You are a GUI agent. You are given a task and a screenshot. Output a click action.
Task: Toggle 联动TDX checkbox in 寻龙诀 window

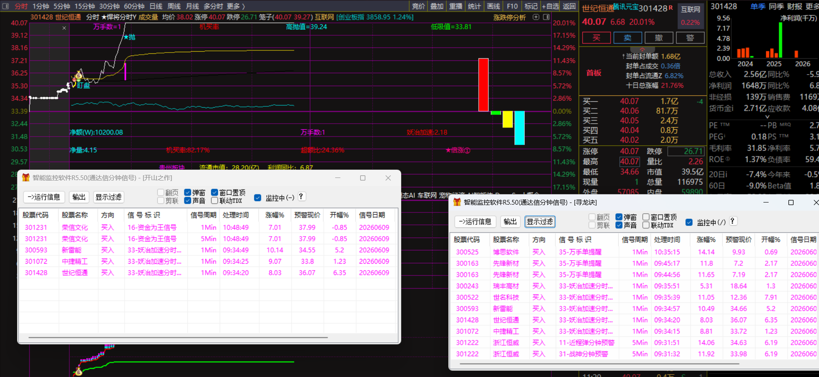646,225
